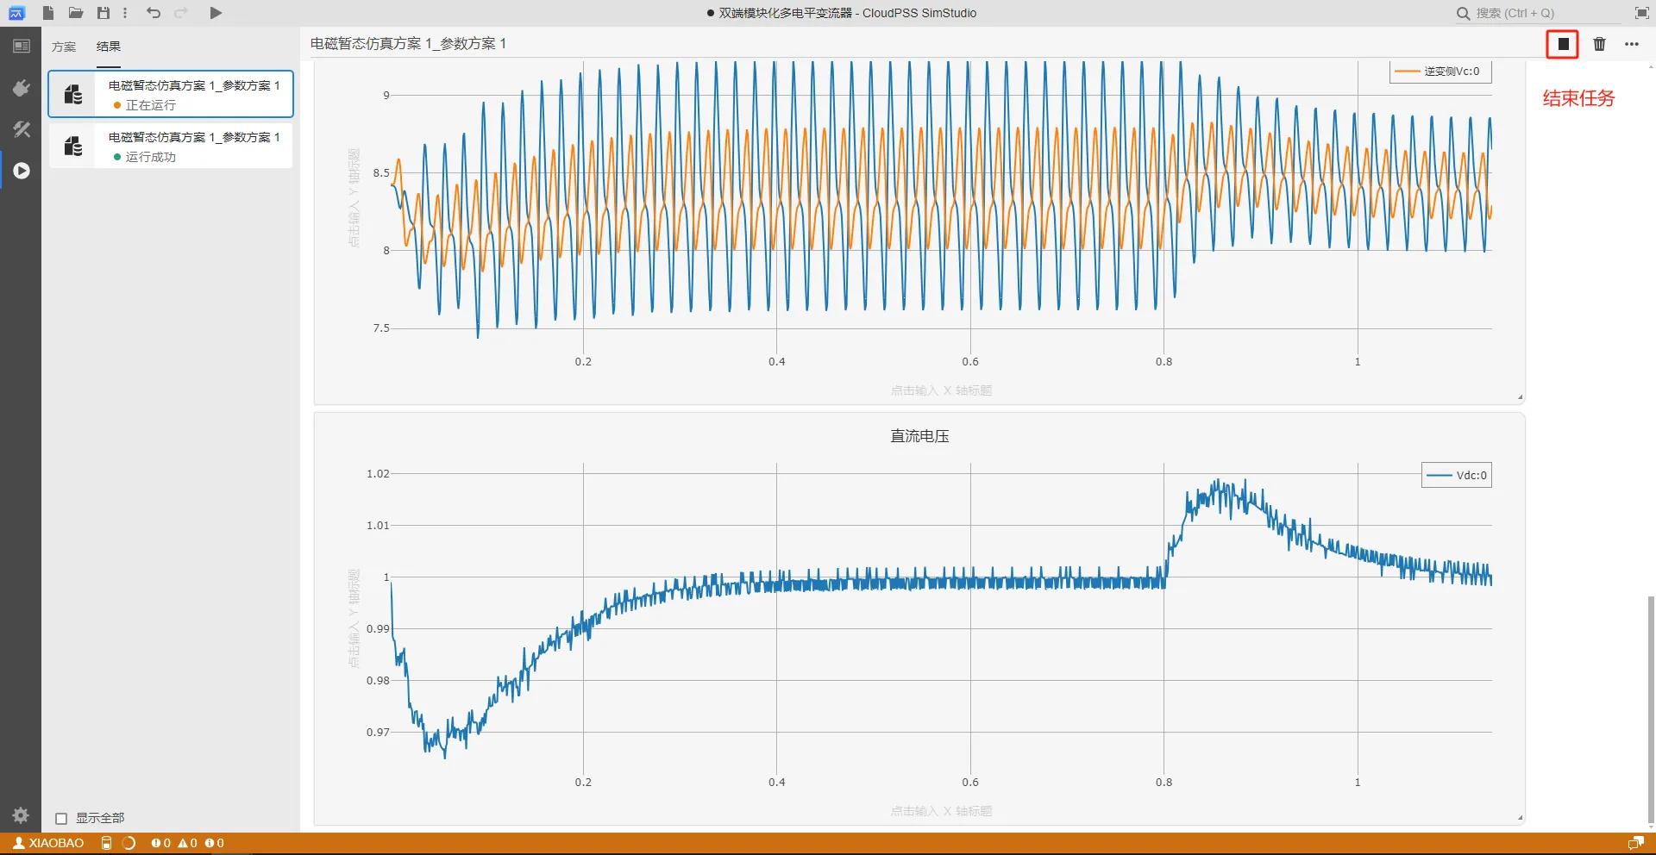1656x855 pixels.
Task: Click the loading spinner in status bar
Action: tap(129, 844)
